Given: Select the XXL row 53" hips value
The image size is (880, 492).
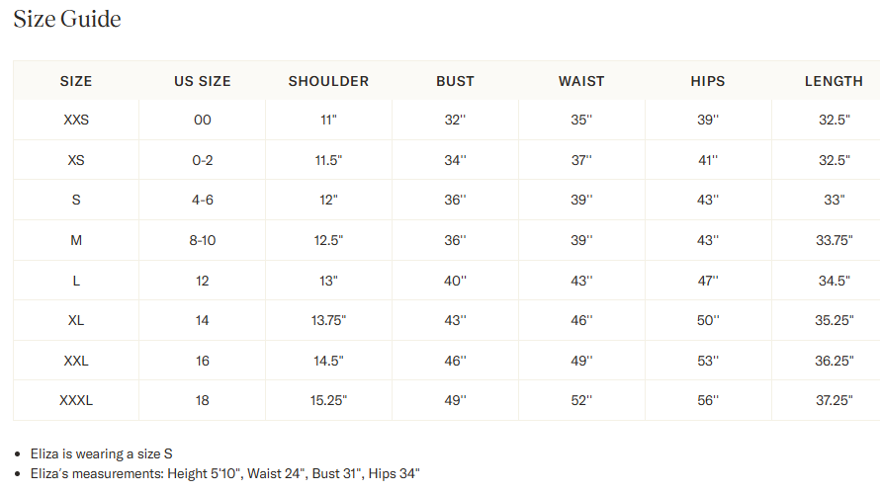Looking at the screenshot, I should click(x=708, y=362).
